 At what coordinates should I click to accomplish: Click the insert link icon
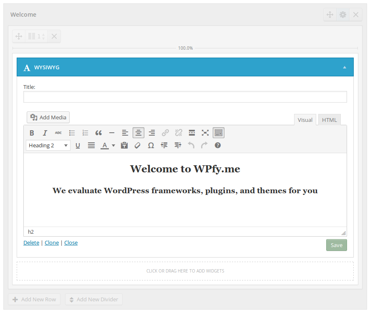[165, 133]
